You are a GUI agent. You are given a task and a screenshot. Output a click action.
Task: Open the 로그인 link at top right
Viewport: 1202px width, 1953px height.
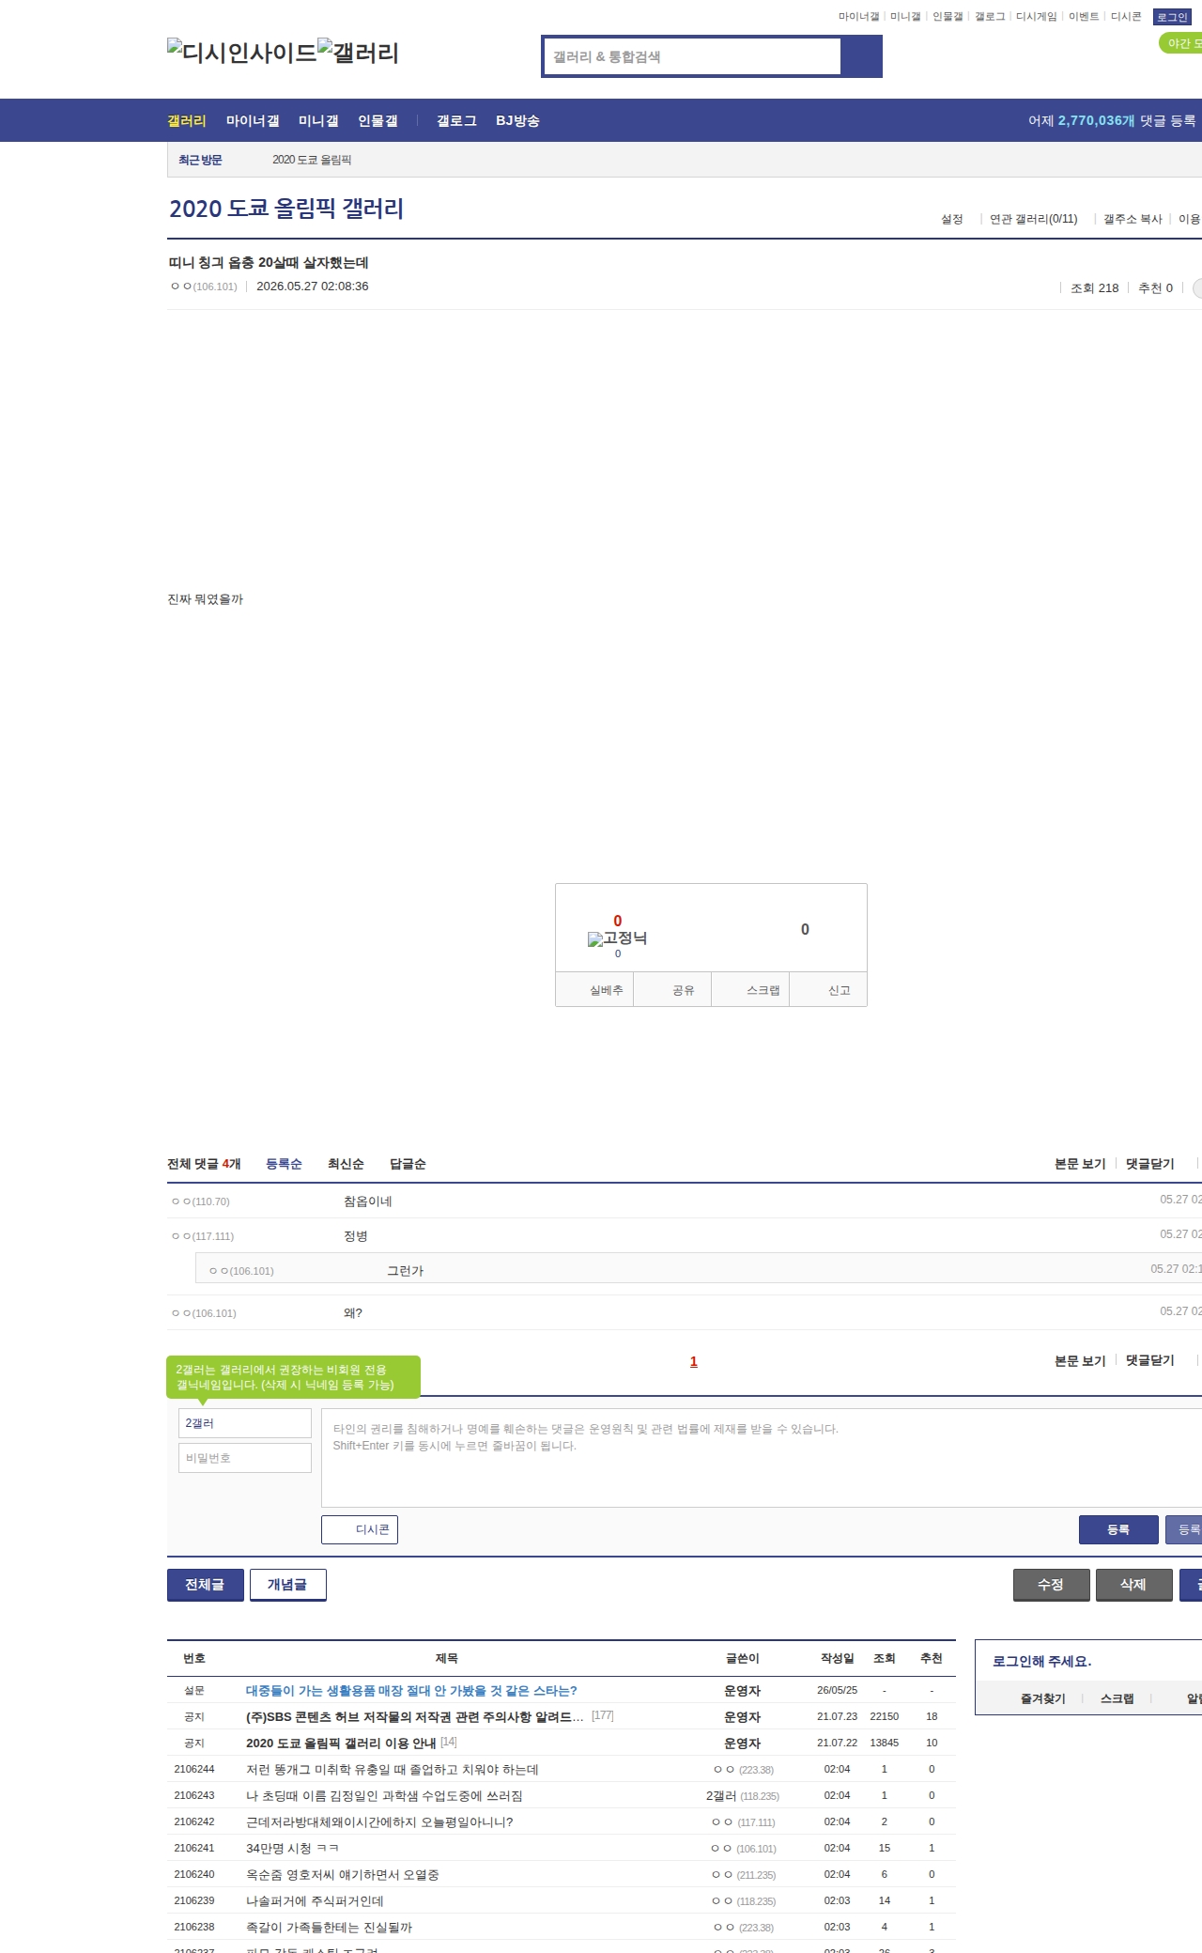point(1172,17)
